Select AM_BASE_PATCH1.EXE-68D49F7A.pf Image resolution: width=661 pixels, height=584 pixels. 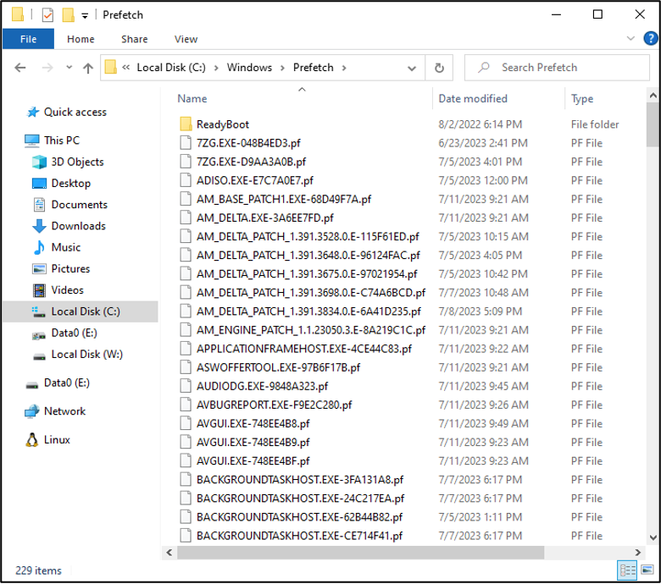284,199
